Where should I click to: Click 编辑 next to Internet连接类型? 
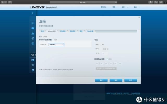coord(56,40)
